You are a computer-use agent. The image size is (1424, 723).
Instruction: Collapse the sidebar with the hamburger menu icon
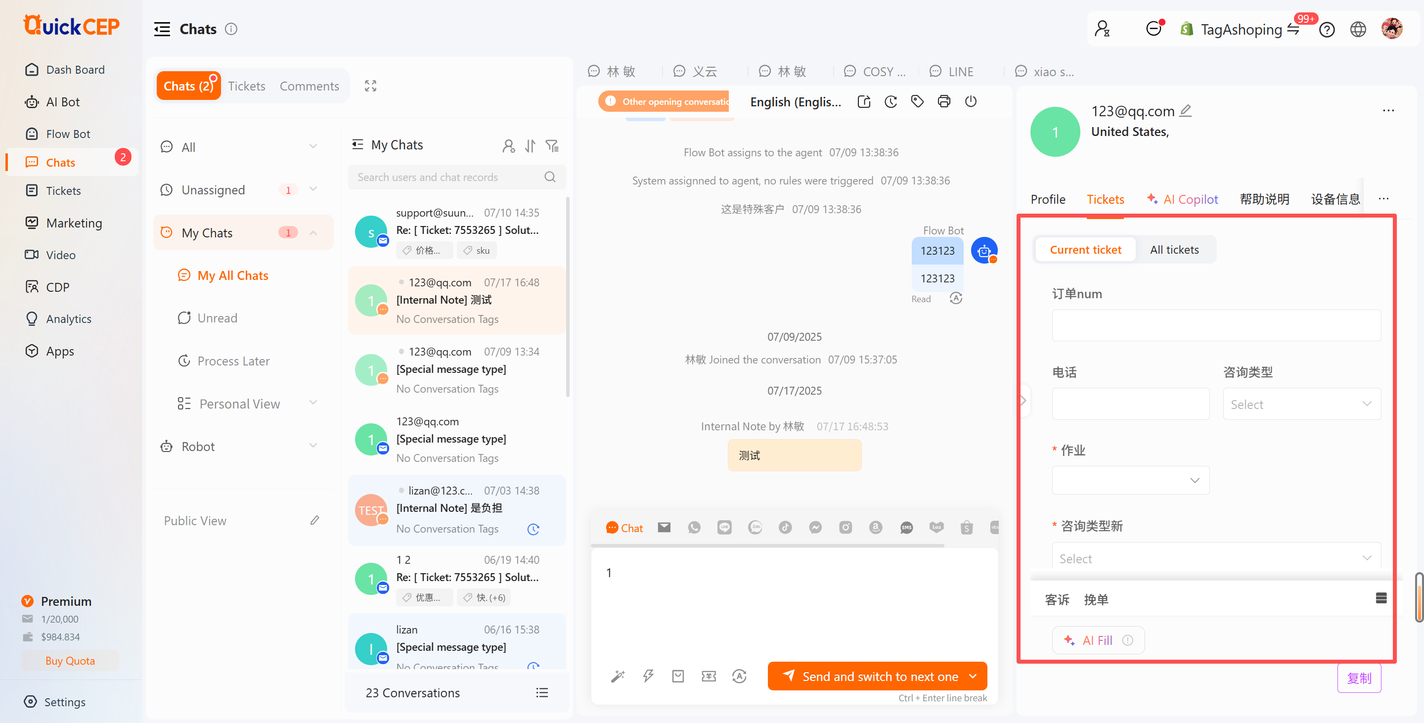(x=162, y=29)
